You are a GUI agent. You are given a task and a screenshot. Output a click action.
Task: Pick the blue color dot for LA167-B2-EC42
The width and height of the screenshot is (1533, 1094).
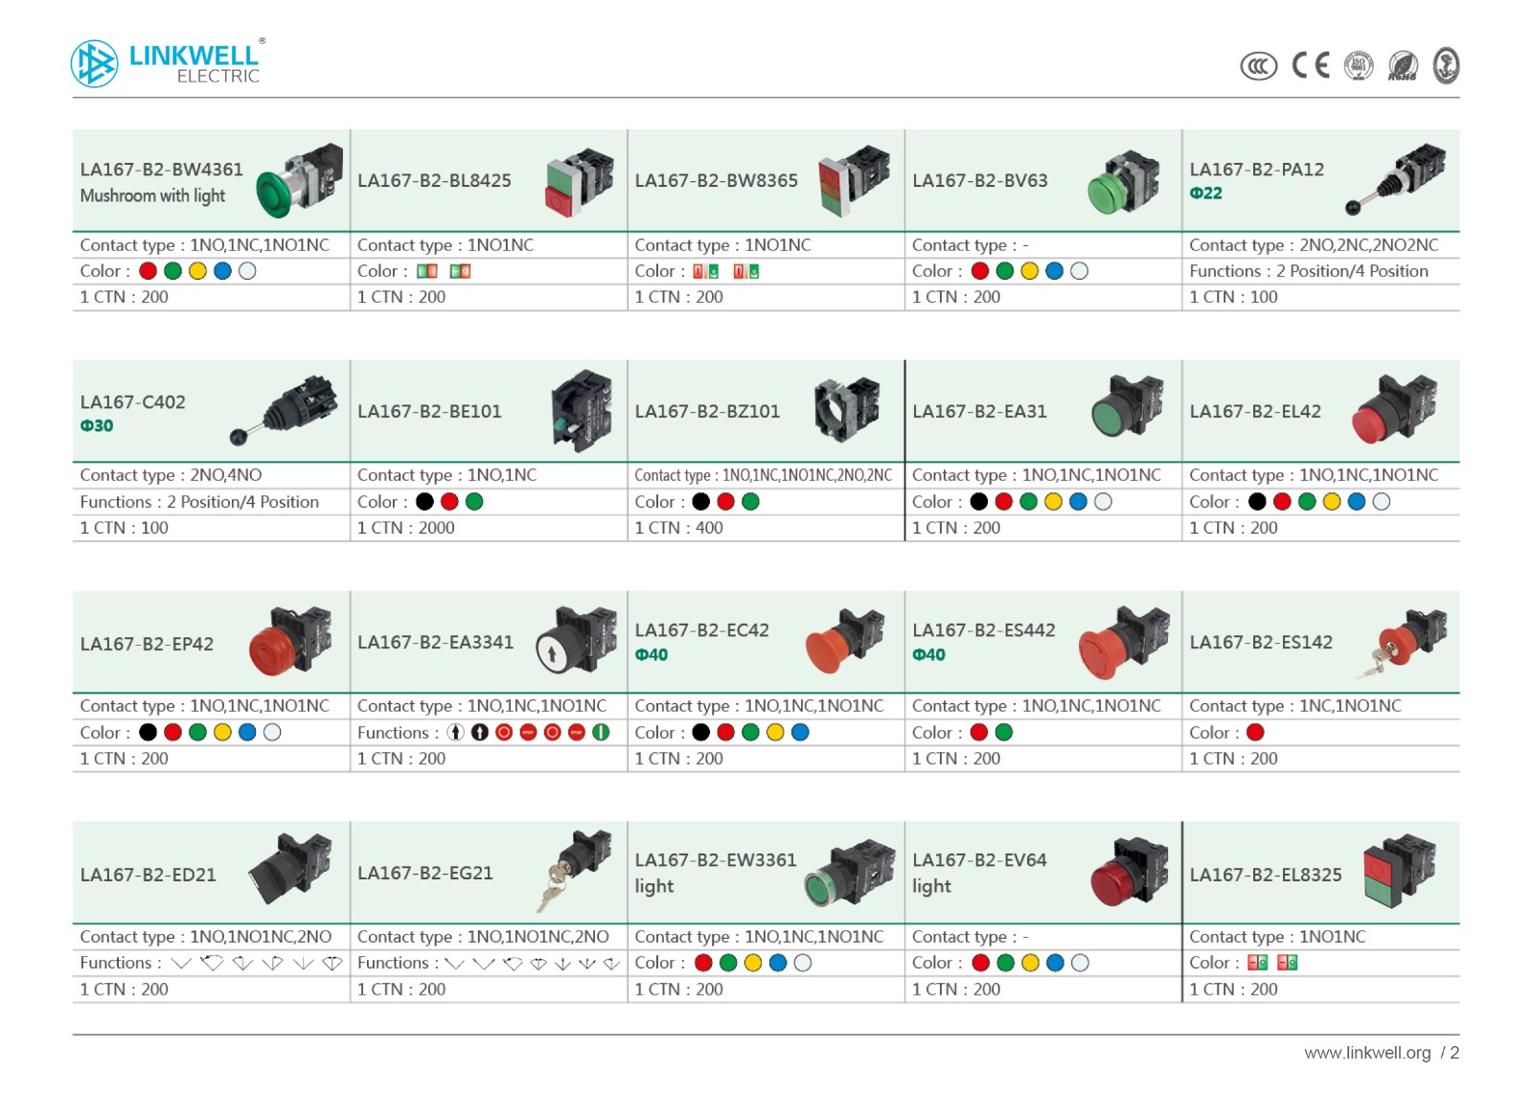coord(801,733)
